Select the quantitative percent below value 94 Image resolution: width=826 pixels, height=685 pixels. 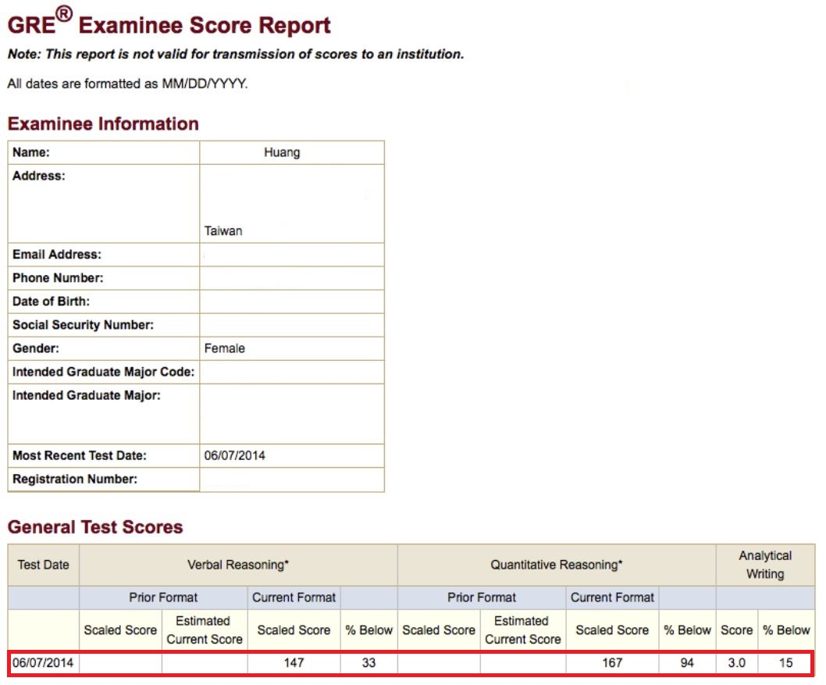tap(687, 663)
